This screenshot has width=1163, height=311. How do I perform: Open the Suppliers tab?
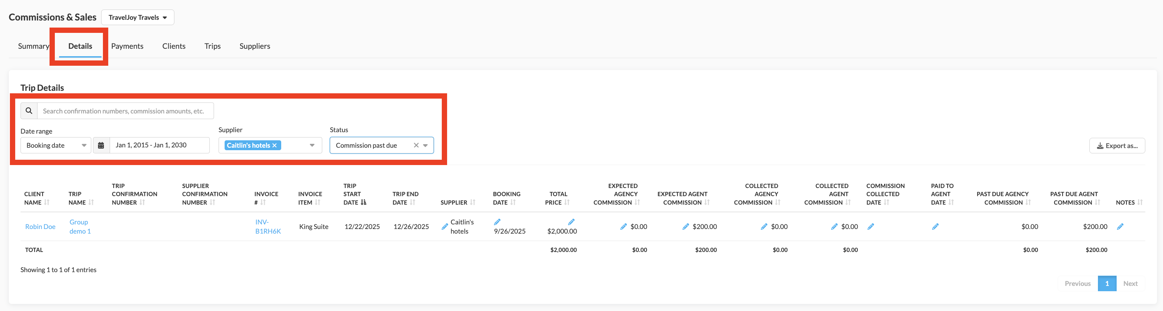click(255, 46)
